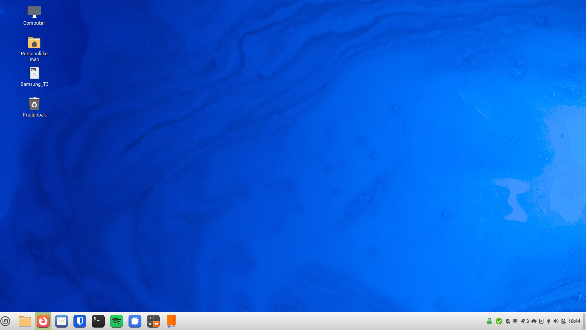Click the green padlock tray icon
This screenshot has height=330, width=586.
[x=489, y=321]
